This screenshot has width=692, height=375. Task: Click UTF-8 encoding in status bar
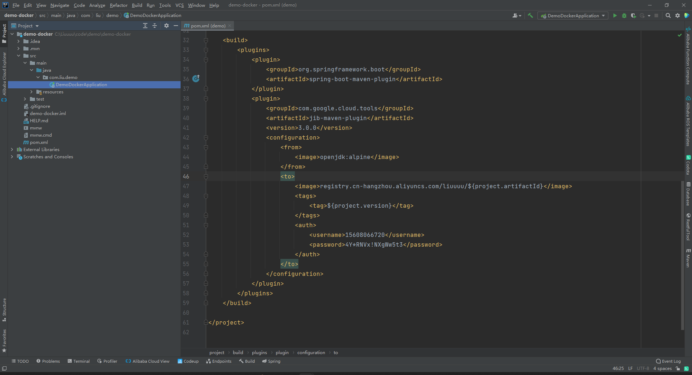(x=643, y=369)
